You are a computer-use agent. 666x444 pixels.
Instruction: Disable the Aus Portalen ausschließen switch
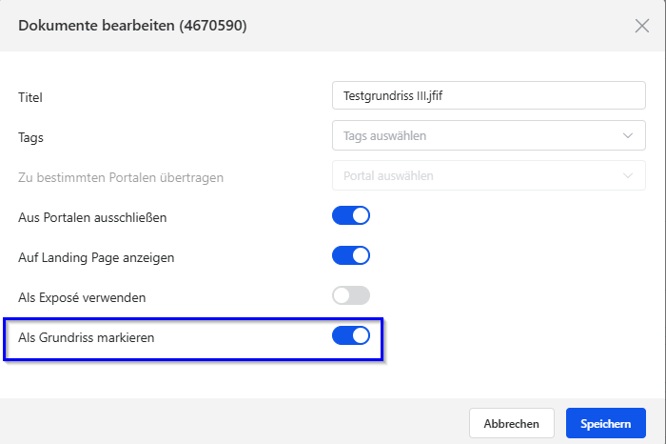350,215
